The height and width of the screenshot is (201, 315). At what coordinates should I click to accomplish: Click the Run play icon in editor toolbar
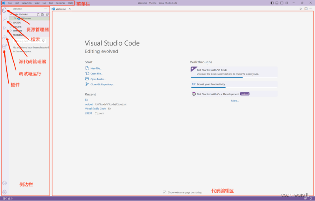pos(301,9)
